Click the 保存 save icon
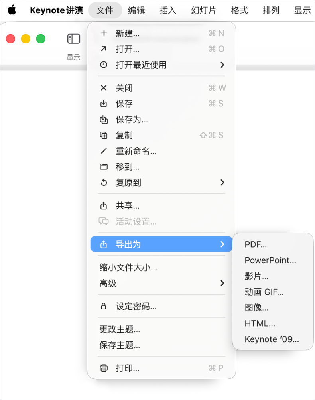315x400 pixels. click(x=104, y=104)
